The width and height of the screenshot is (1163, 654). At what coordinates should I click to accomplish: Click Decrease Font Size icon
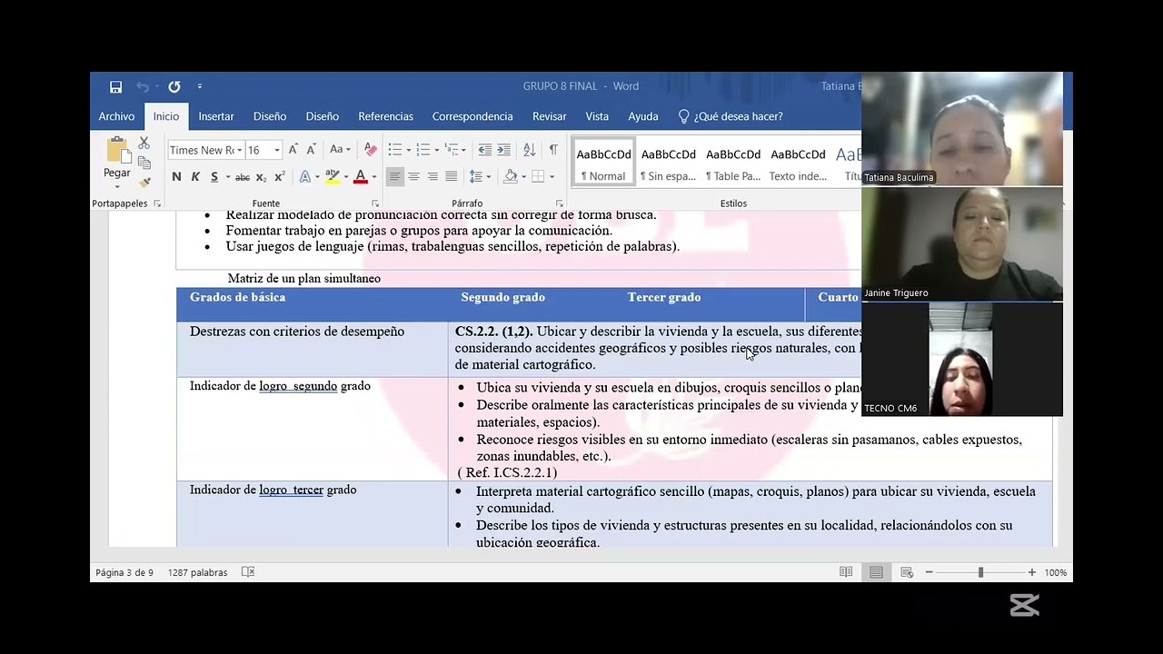(x=311, y=150)
